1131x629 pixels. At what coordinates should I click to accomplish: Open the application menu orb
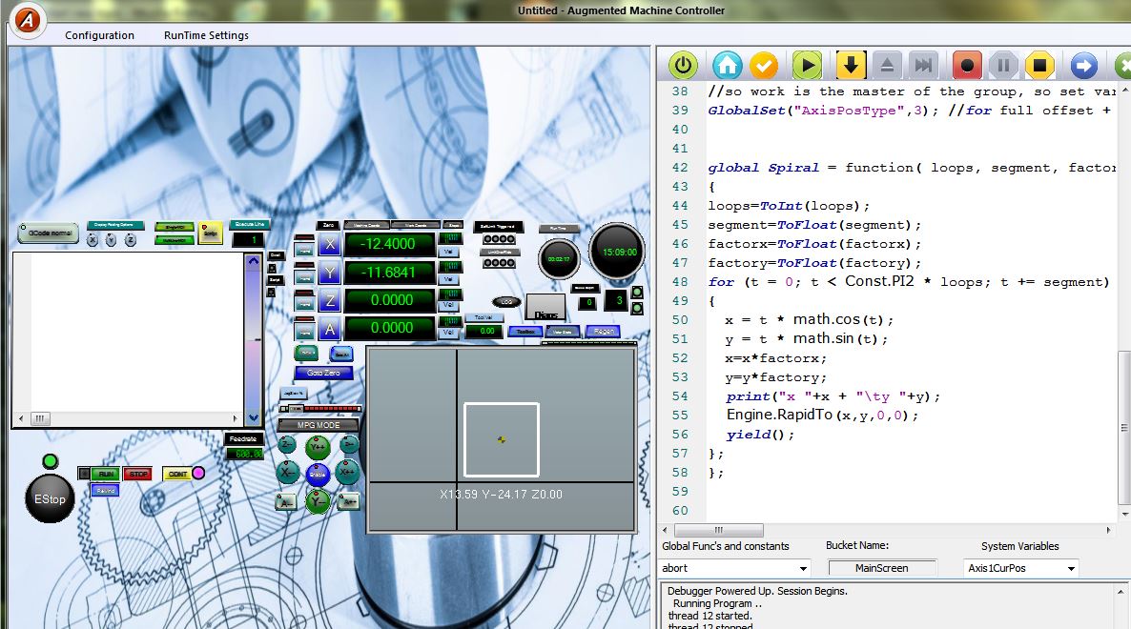28,20
